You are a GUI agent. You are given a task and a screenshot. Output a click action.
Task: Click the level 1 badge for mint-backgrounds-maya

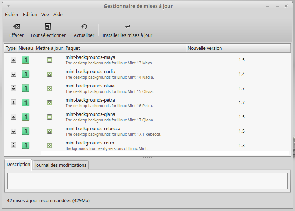(26, 60)
